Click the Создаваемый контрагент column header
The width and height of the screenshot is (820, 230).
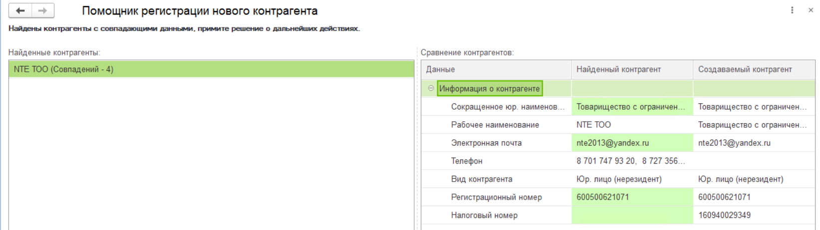[x=754, y=69]
